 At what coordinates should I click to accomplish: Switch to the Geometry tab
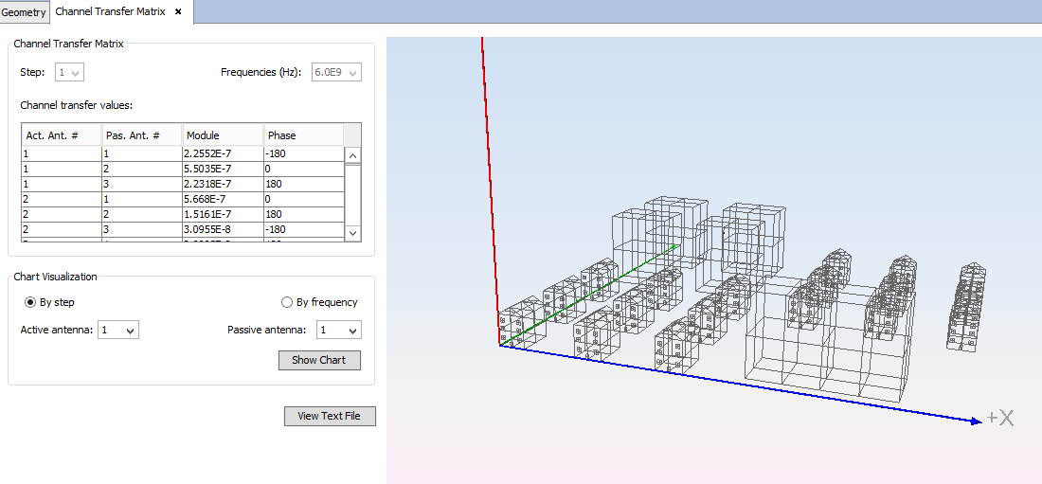click(24, 12)
